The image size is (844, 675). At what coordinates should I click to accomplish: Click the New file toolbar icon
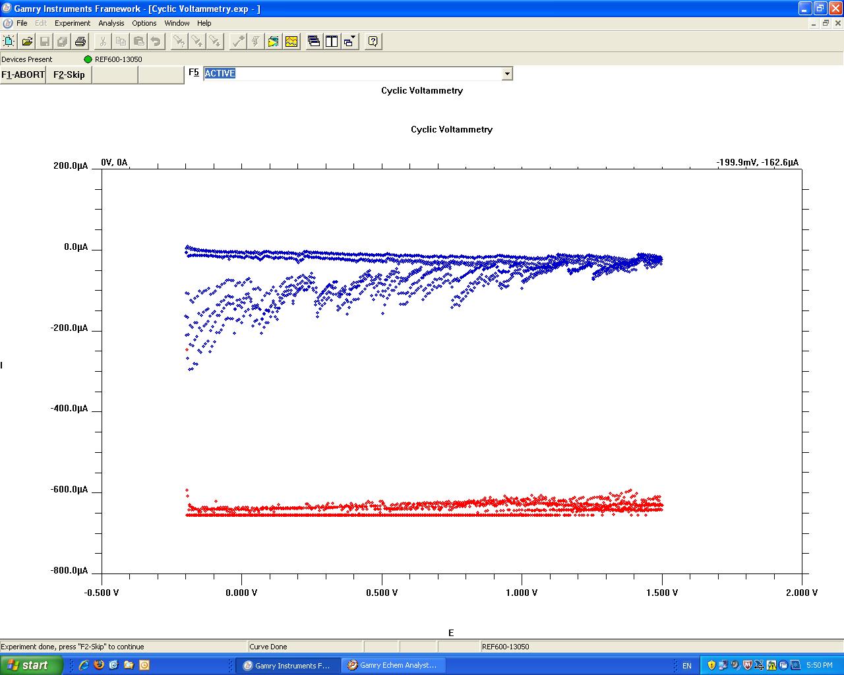point(9,42)
